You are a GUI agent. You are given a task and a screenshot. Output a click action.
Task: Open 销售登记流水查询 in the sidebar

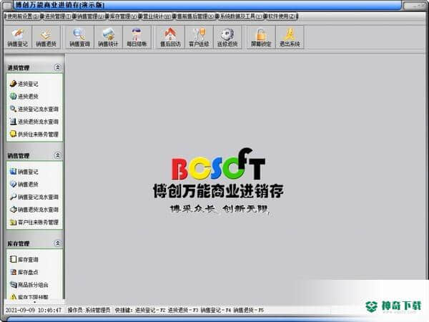click(x=34, y=197)
